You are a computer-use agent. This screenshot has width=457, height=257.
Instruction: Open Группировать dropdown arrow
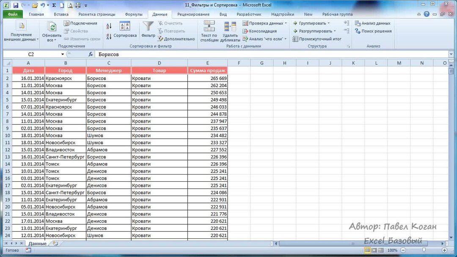click(329, 23)
